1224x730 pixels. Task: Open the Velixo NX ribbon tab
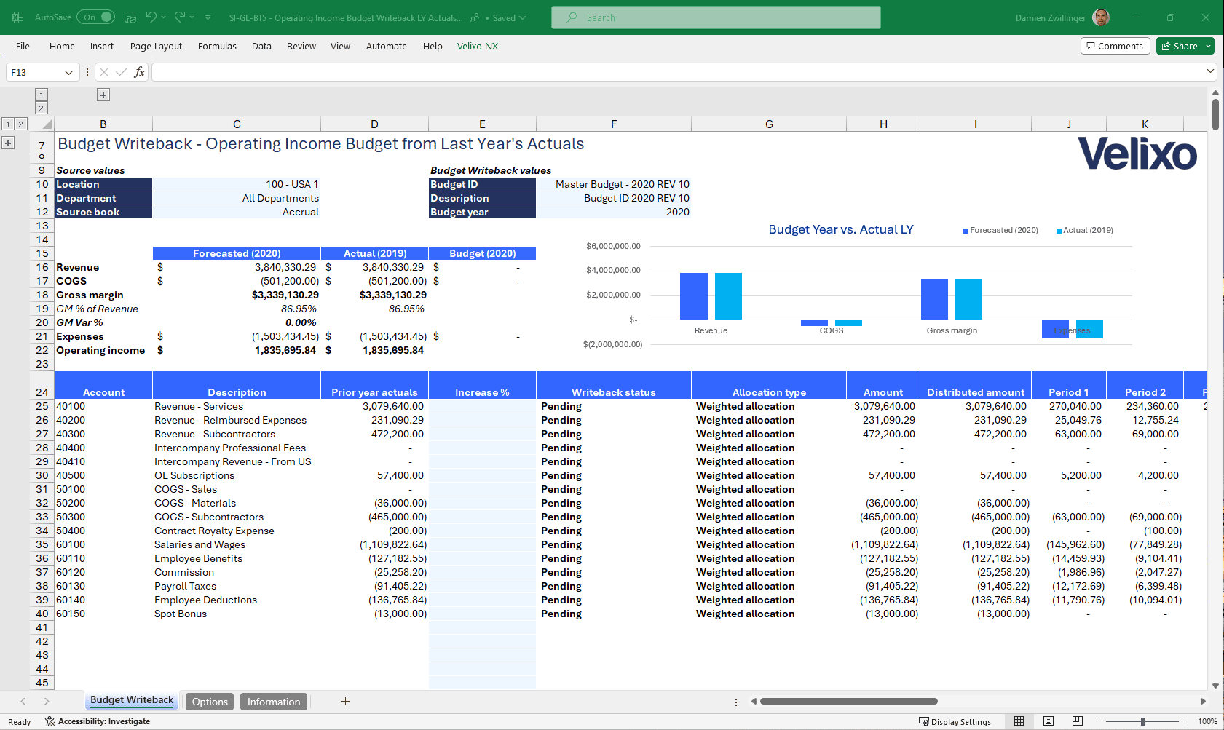coord(478,47)
